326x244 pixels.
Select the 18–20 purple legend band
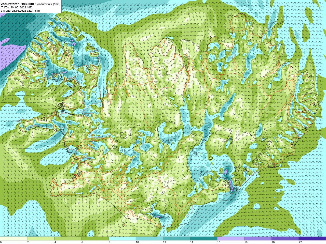tap(258, 239)
